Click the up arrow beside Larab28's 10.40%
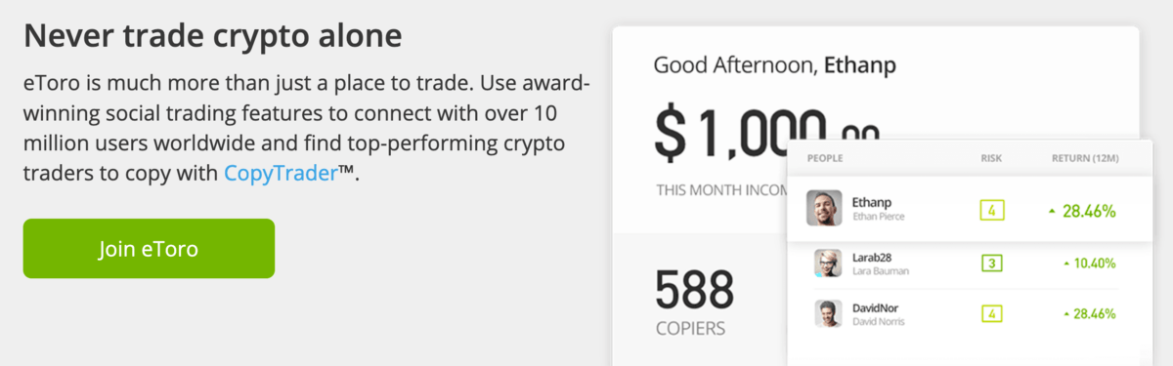The width and height of the screenshot is (1173, 366). click(1064, 264)
